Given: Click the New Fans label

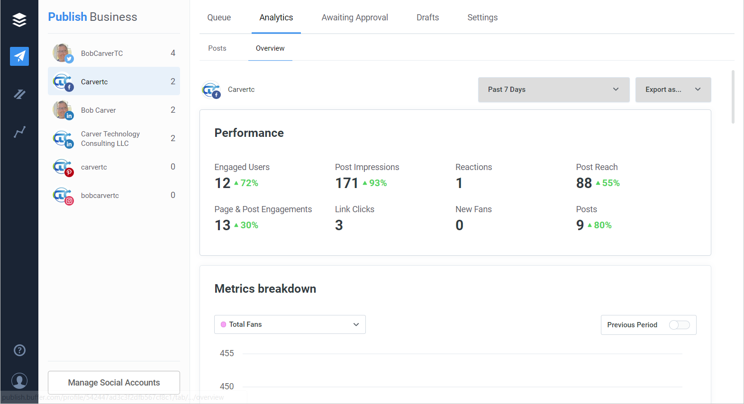Looking at the screenshot, I should [473, 209].
